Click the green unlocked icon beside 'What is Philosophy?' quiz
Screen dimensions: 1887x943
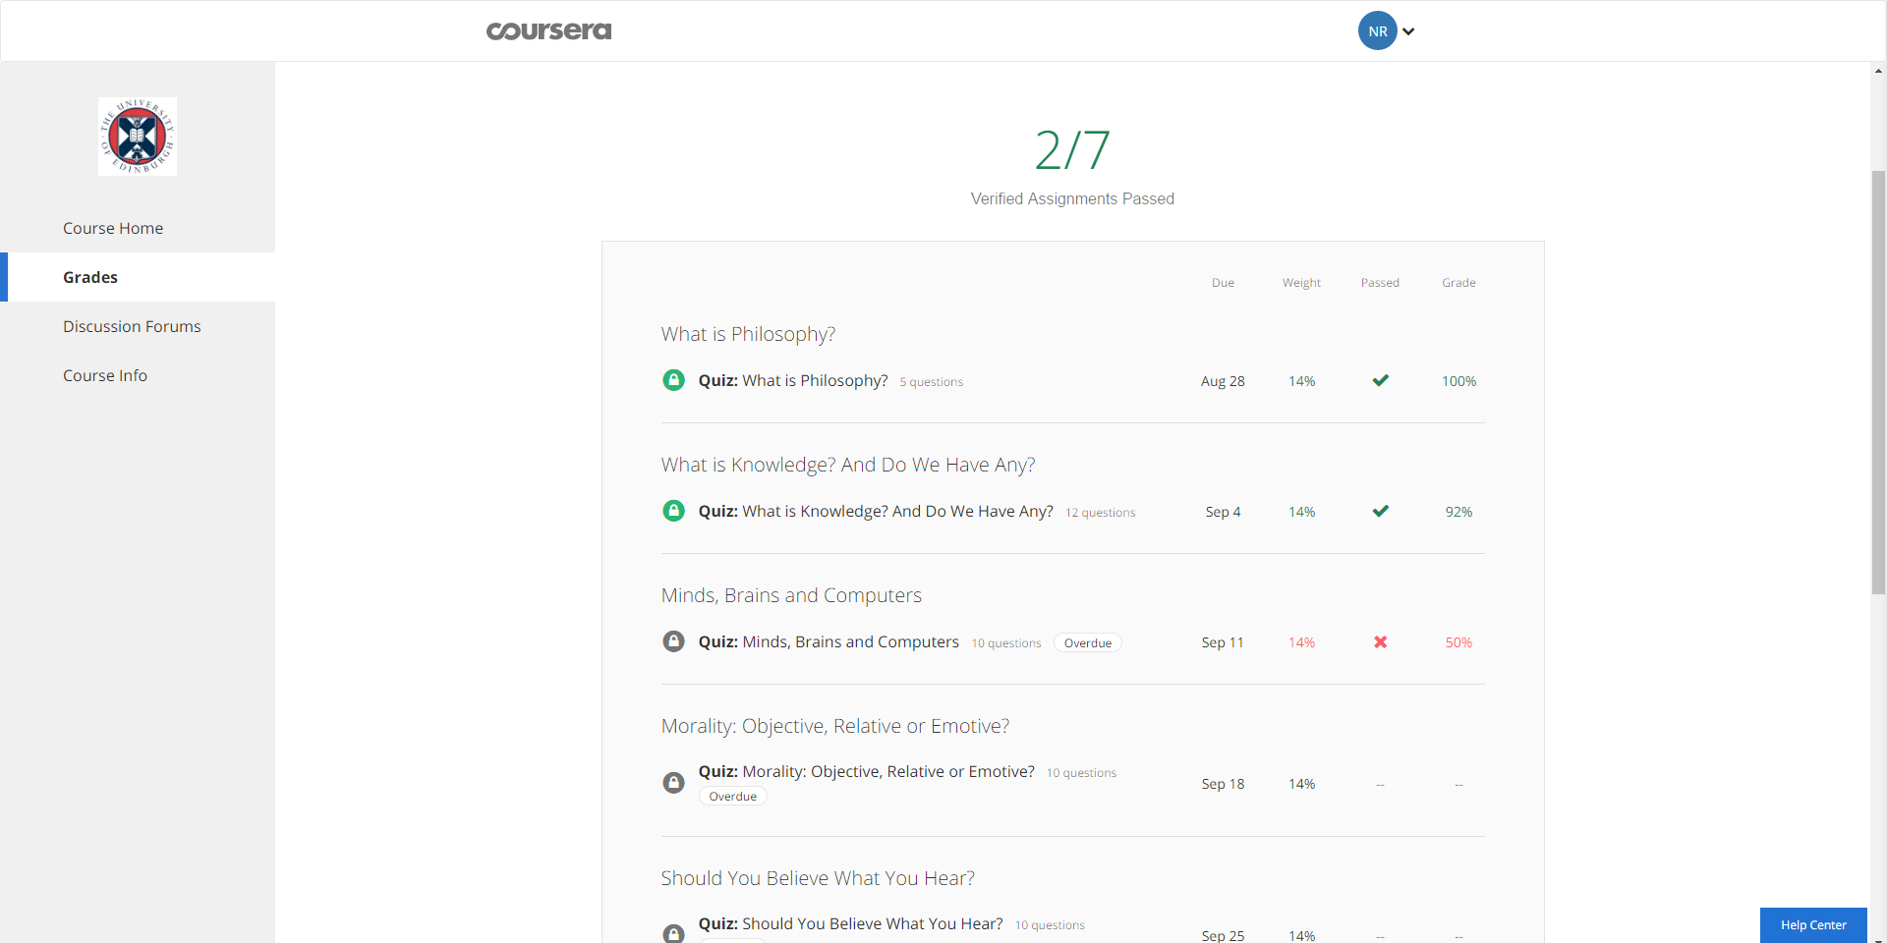pos(673,380)
